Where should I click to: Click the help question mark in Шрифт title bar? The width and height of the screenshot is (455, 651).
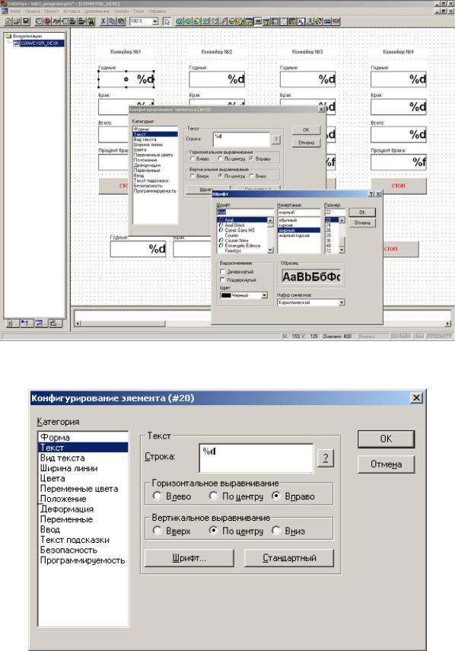pos(371,194)
